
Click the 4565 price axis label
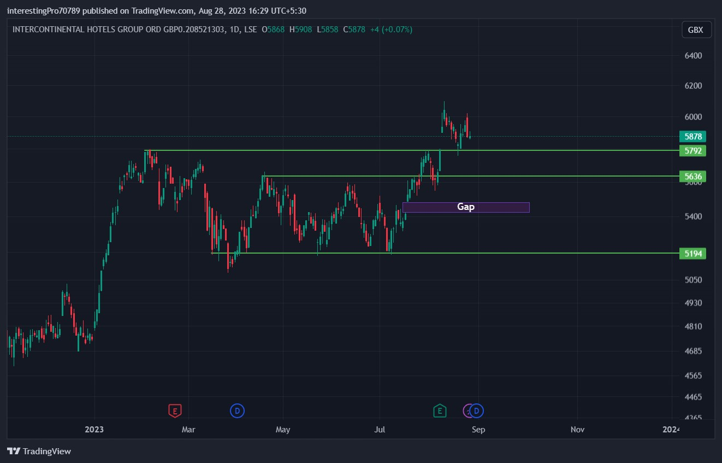693,376
